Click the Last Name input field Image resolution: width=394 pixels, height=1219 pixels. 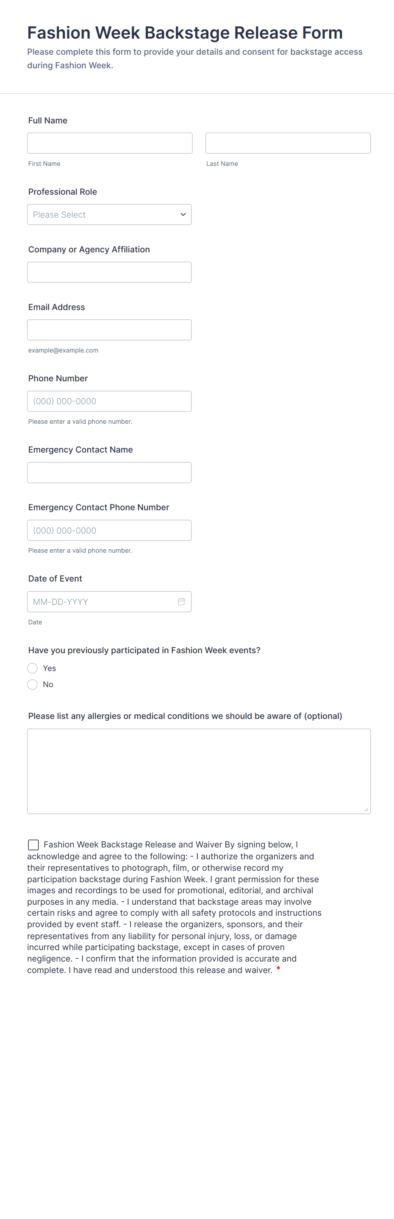(x=288, y=143)
